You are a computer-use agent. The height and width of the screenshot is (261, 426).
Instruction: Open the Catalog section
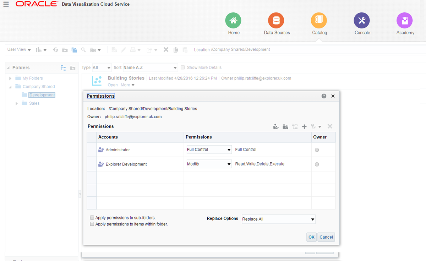pos(319,20)
